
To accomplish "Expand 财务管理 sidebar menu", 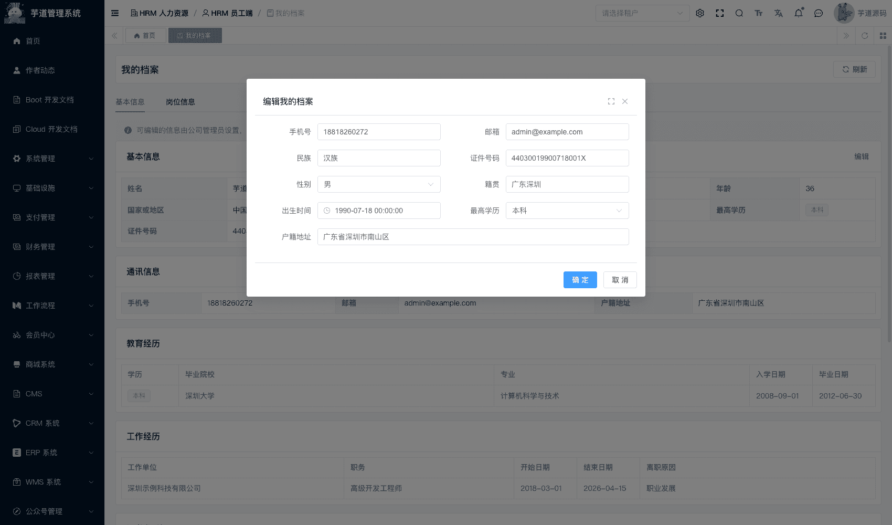I will click(52, 247).
